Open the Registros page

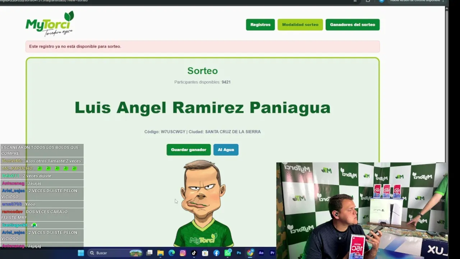260,24
